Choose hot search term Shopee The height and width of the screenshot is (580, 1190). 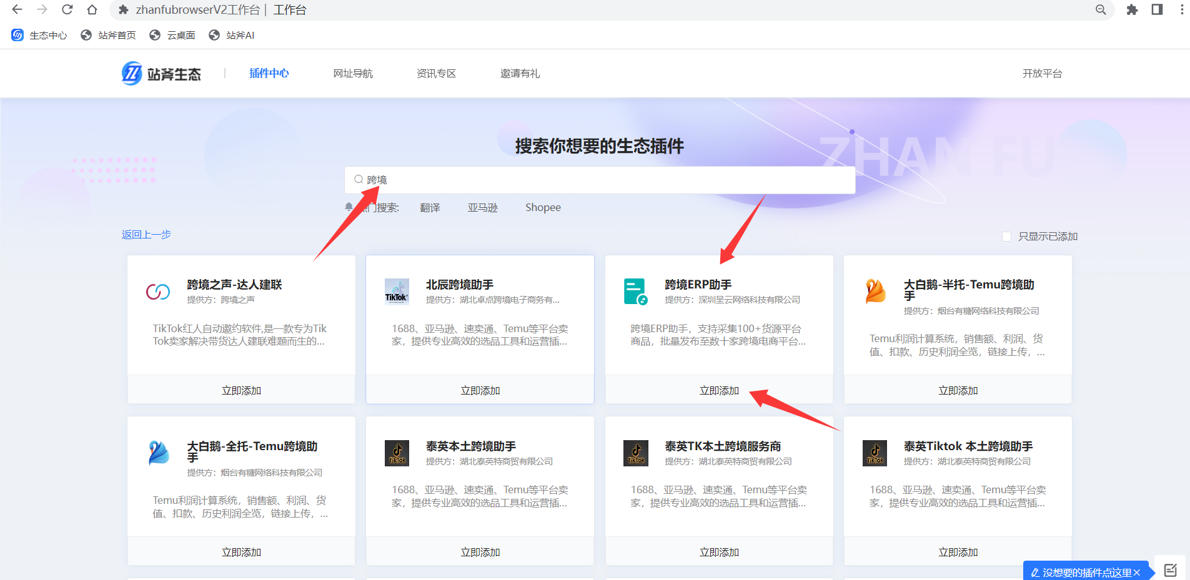[543, 207]
